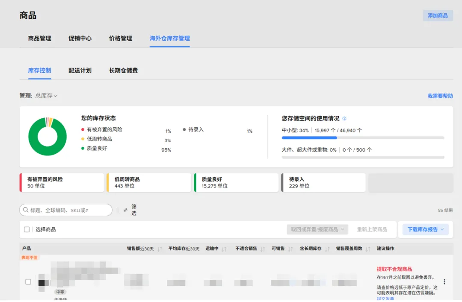Focus the 标题、全球编码、SKU search field
This screenshot has height=302, width=462.
[66, 210]
